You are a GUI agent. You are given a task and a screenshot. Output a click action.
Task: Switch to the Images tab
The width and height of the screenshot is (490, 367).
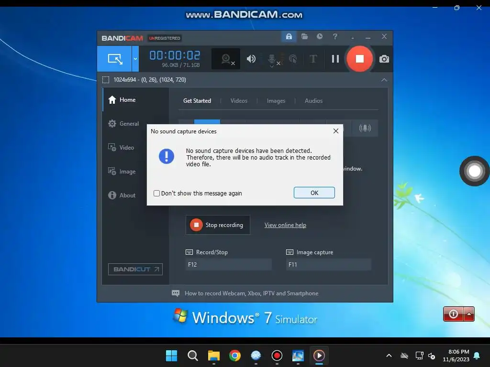point(276,101)
